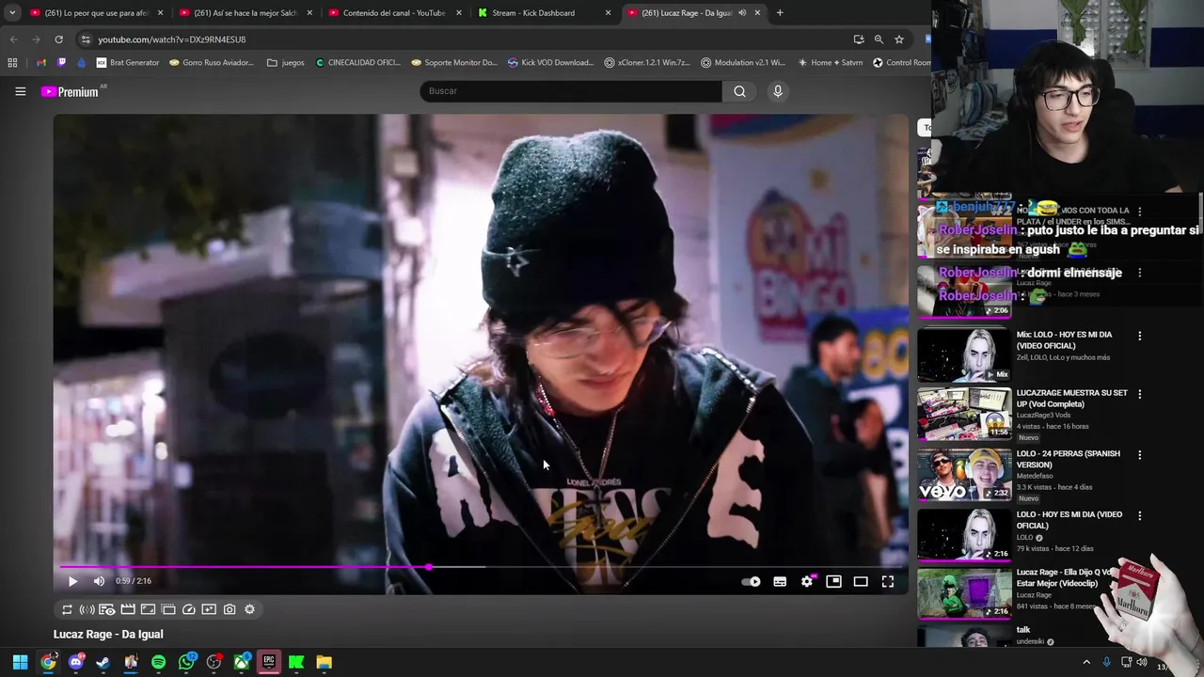Open the green Kick app in taskbar
Screen dimensions: 1204x677
point(296,662)
